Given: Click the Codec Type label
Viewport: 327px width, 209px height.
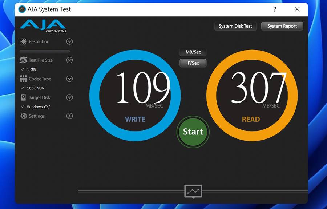Looking at the screenshot, I should pyautogui.click(x=40, y=79).
